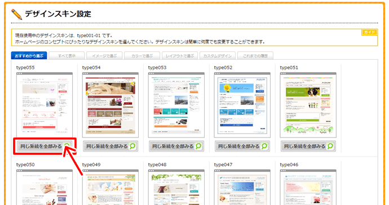Select the type054 skin thumbnail
This screenshot has width=389, height=205.
[110, 105]
